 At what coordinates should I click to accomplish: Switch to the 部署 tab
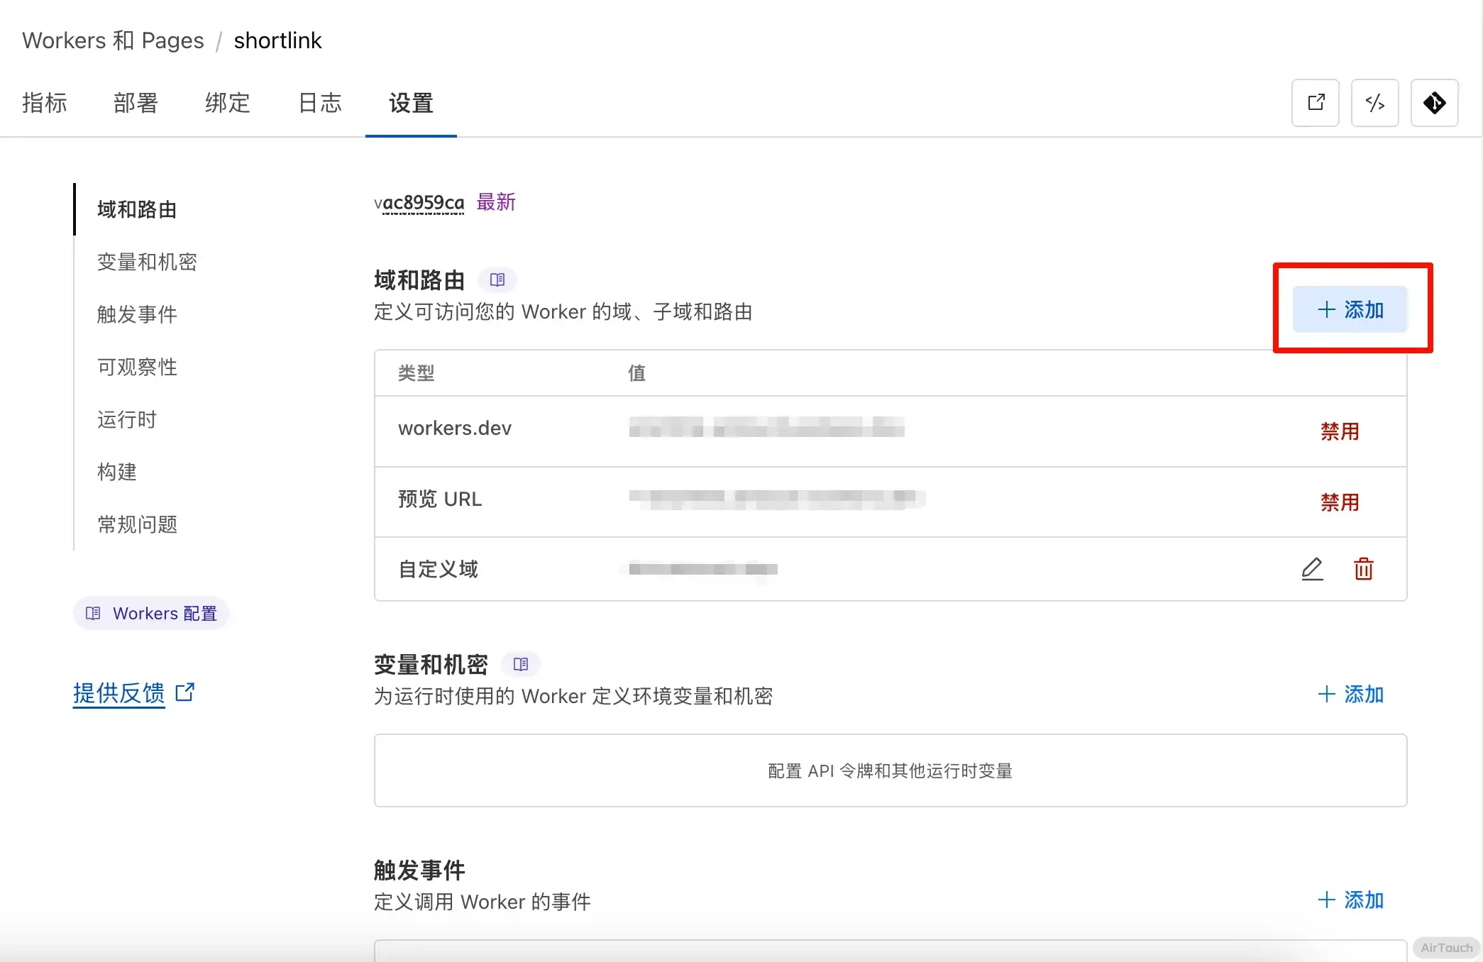[136, 103]
